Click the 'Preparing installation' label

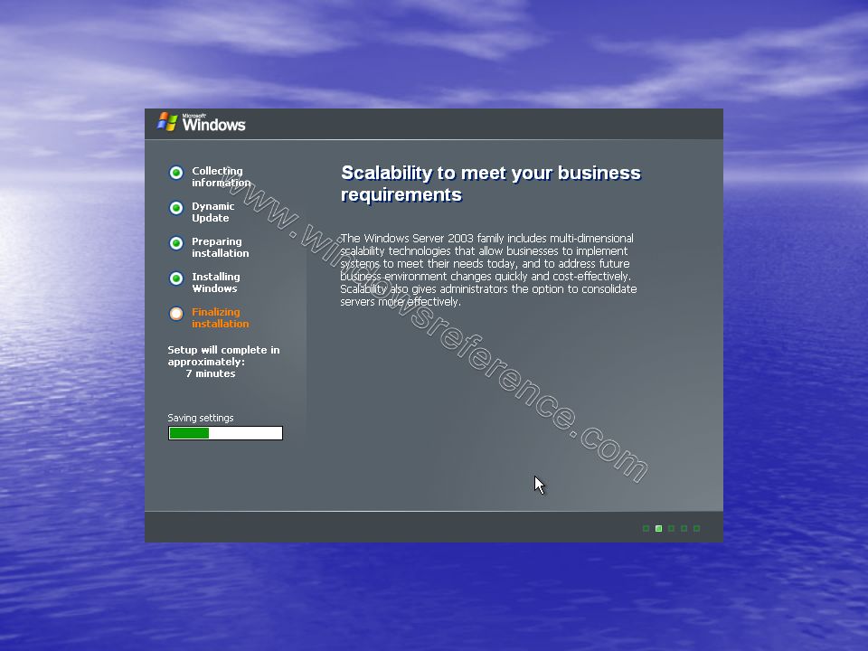(x=221, y=247)
